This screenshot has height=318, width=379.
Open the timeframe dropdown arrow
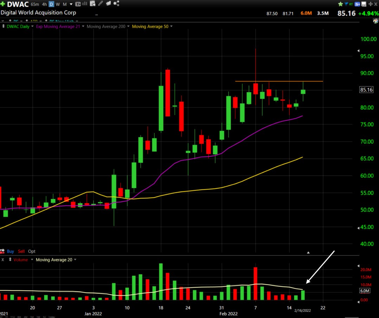click(x=71, y=4)
